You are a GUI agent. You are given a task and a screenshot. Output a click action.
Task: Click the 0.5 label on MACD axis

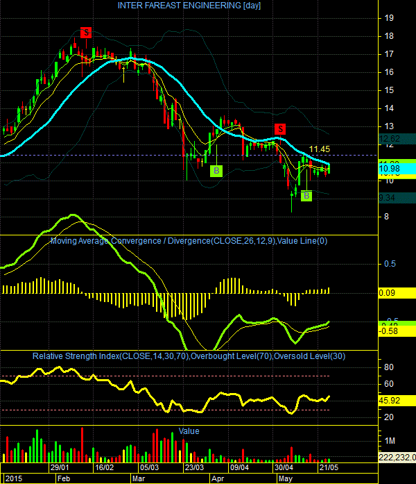(390, 264)
